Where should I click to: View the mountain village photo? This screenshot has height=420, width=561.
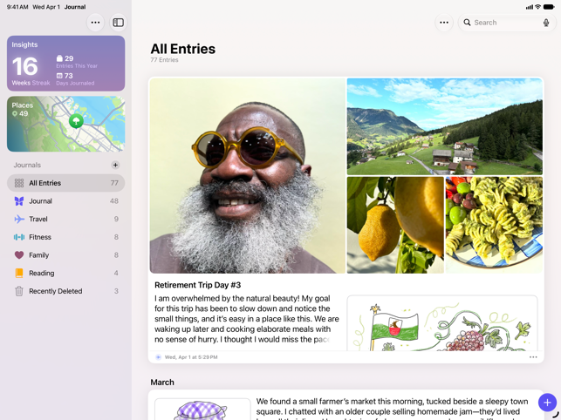[x=444, y=126]
